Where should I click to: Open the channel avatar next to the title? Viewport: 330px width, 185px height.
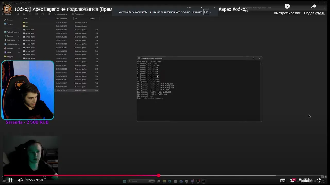[x=7, y=9]
